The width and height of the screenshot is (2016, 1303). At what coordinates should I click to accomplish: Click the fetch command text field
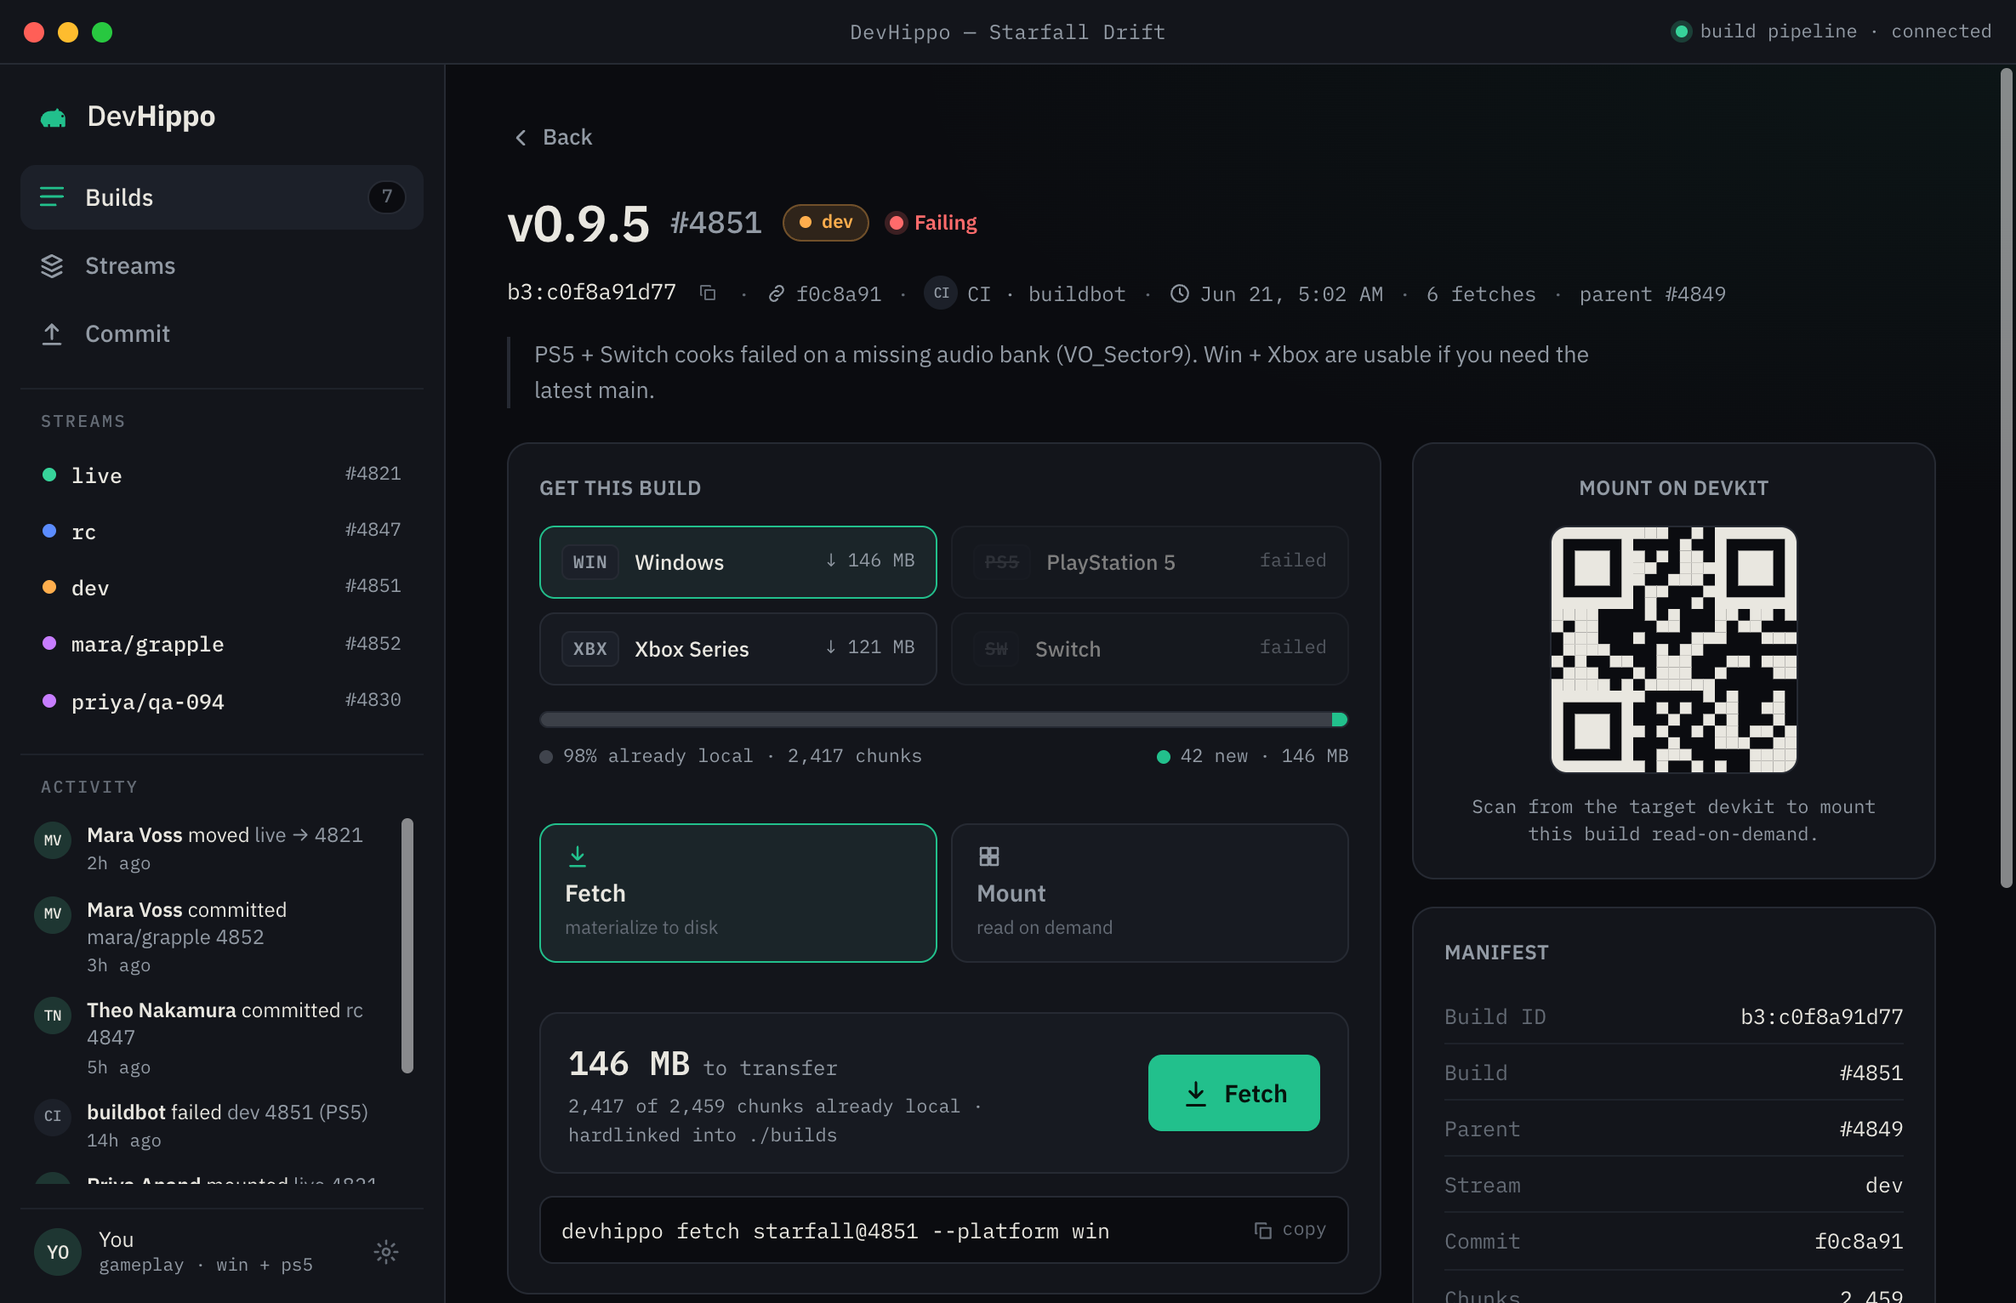click(943, 1231)
